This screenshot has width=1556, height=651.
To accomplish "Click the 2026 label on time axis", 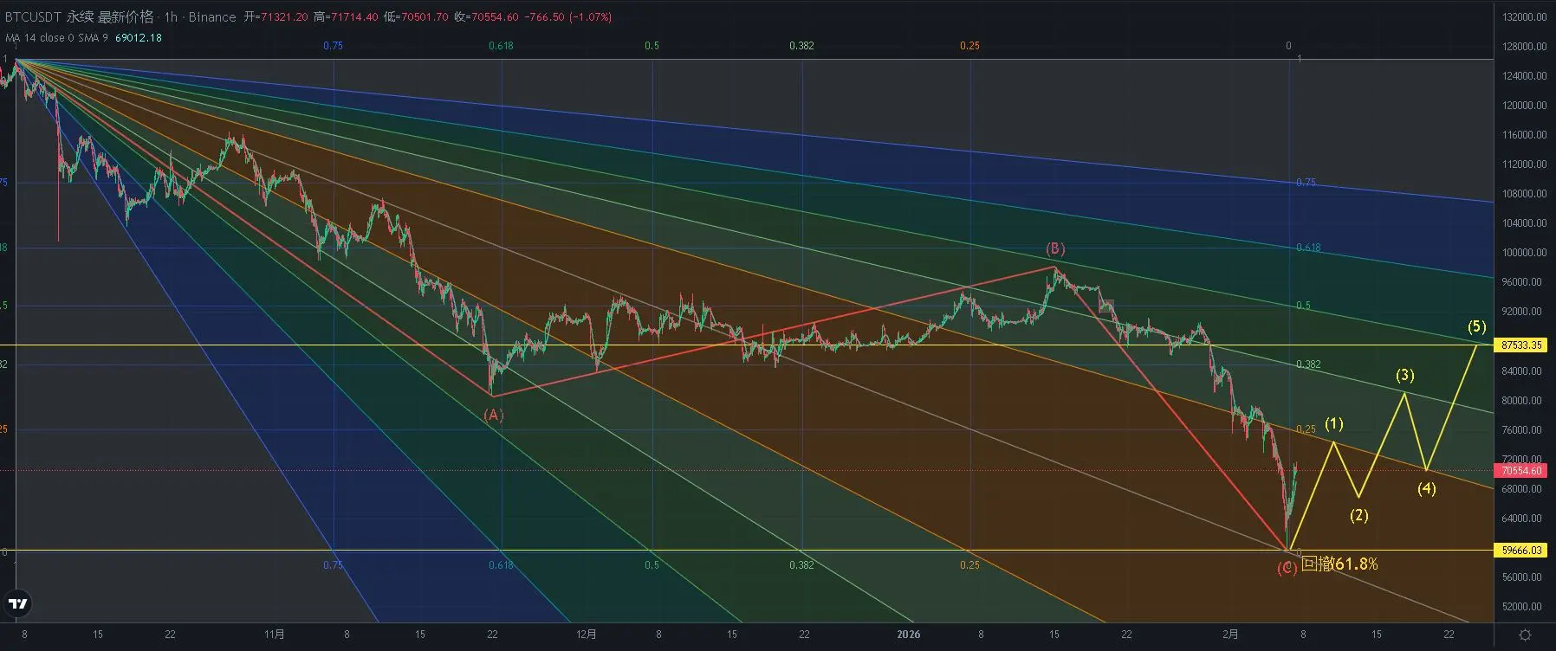I will click(909, 635).
